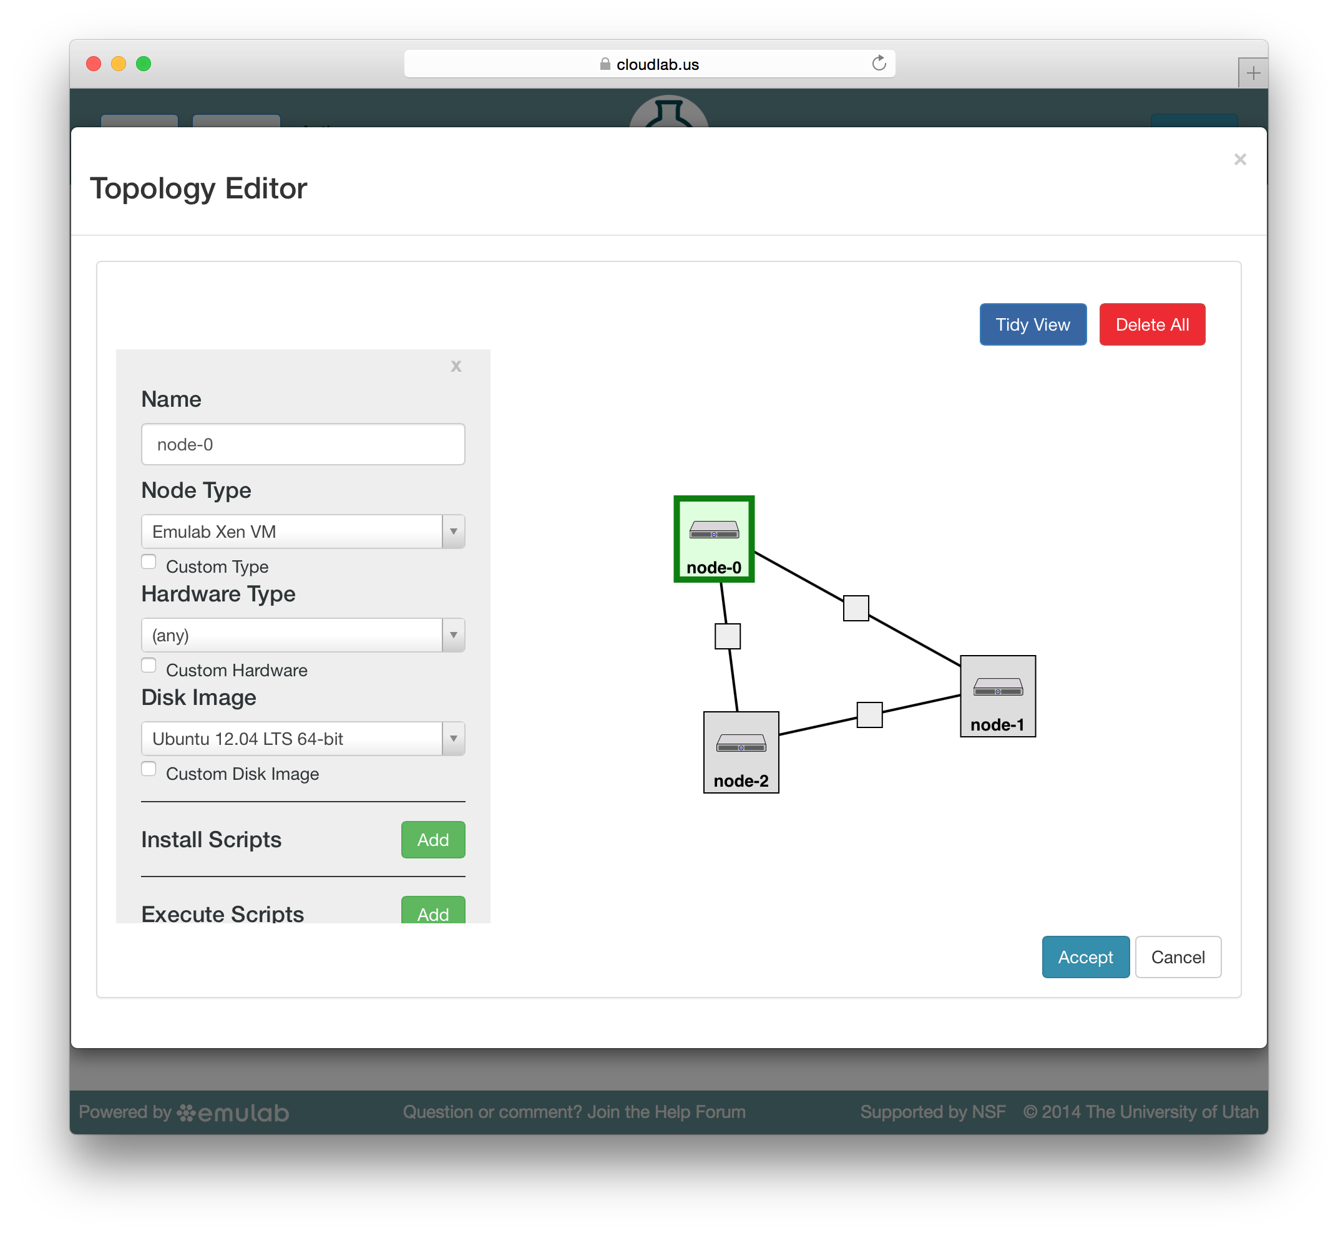Screen dimensions: 1338x1234
Task: Open a new browser tab with plus
Action: click(1253, 73)
